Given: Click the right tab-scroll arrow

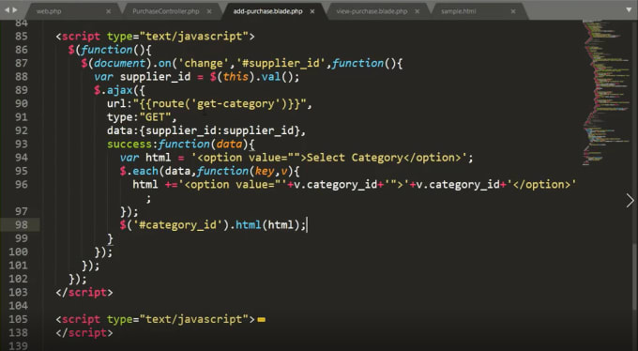Looking at the screenshot, I should pos(15,9).
